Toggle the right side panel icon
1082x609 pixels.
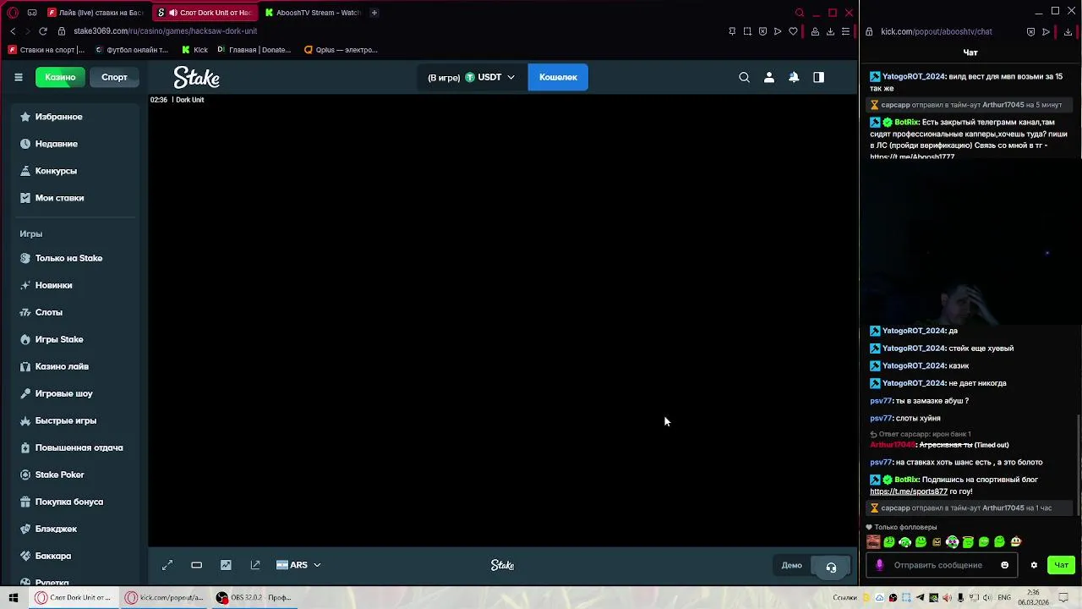point(818,77)
